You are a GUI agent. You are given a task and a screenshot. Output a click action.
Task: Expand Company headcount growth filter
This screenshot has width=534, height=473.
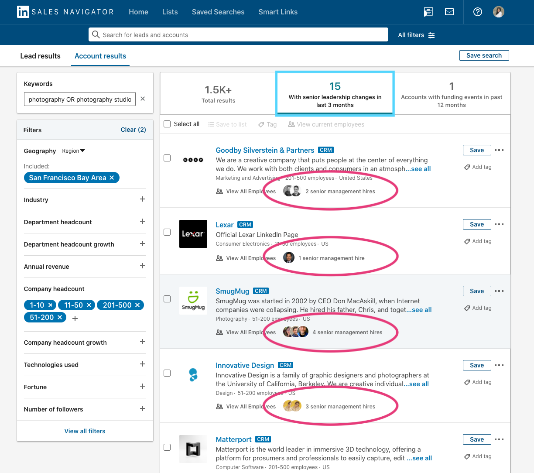pos(143,342)
